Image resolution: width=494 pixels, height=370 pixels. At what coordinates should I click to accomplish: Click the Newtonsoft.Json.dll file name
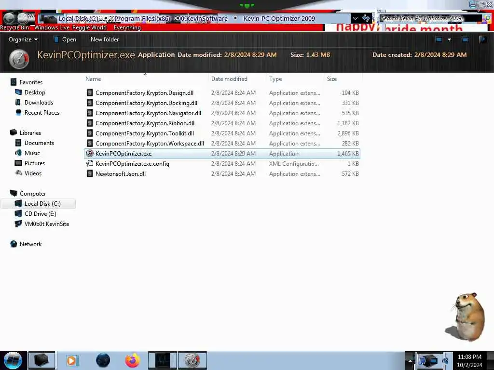120,174
